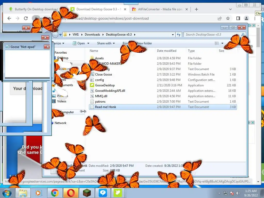This screenshot has width=264, height=198.
Task: Click VM1 in Explorer breadcrumb
Action: [x=76, y=35]
